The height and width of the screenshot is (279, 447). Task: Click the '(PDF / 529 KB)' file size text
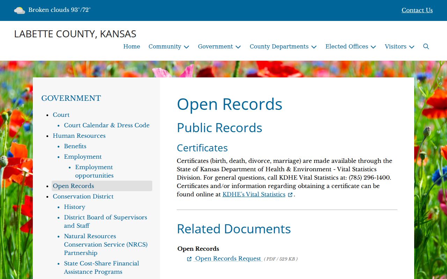[x=281, y=259]
